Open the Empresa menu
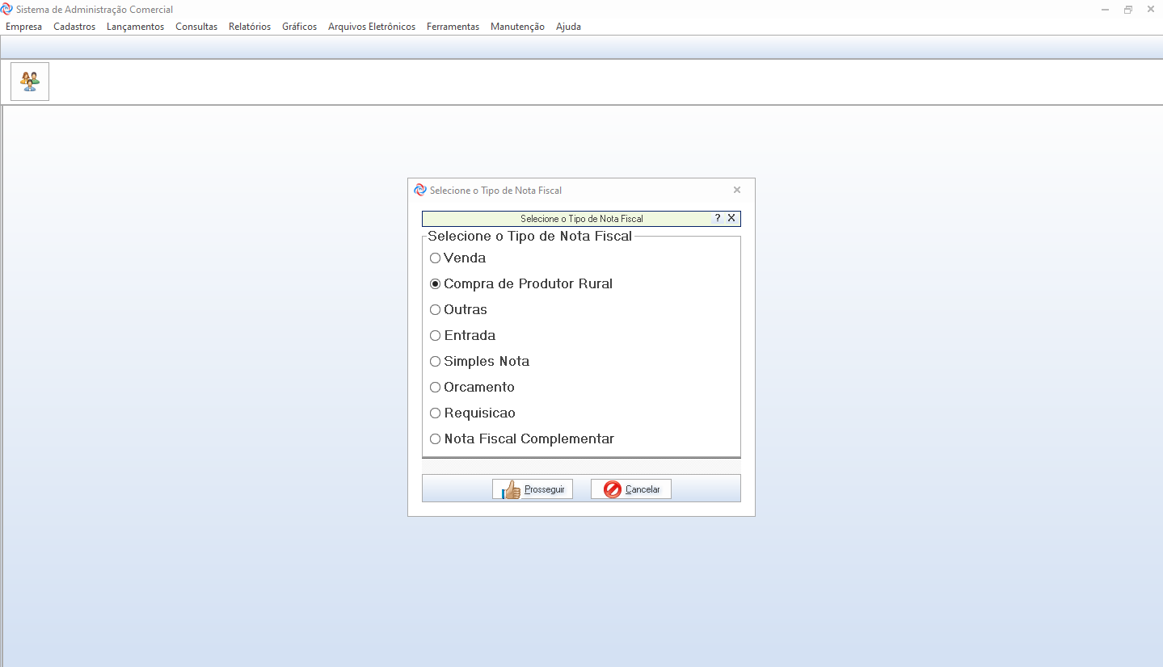This screenshot has height=667, width=1163. pos(23,27)
